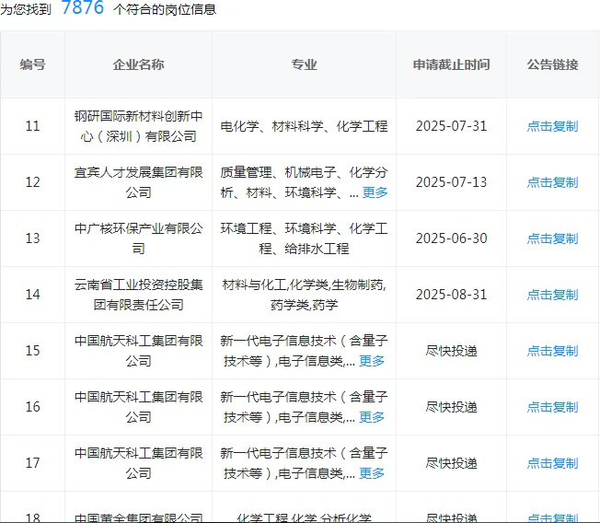Expand 更多 majors in row 17
The height and width of the screenshot is (523, 600).
(x=372, y=473)
